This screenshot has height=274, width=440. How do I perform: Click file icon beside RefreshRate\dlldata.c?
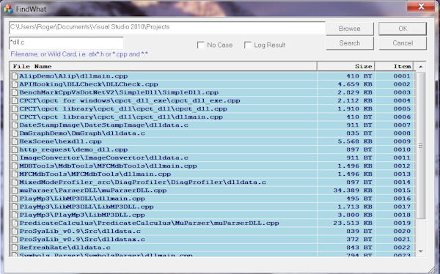(x=15, y=248)
